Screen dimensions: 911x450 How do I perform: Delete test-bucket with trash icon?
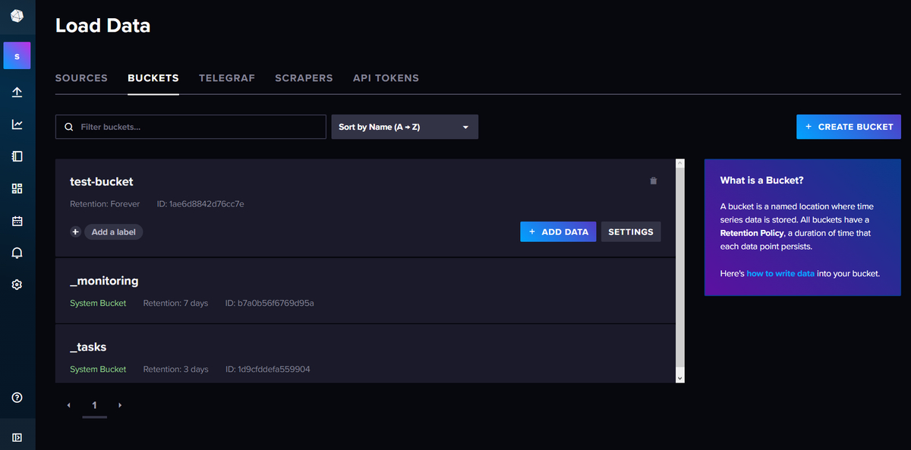(x=653, y=181)
